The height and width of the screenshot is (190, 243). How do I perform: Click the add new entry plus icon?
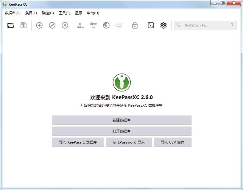[39, 25]
